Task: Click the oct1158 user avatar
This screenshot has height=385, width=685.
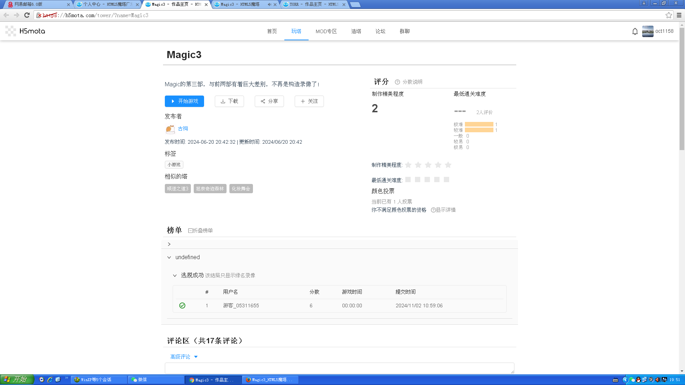Action: coord(648,31)
